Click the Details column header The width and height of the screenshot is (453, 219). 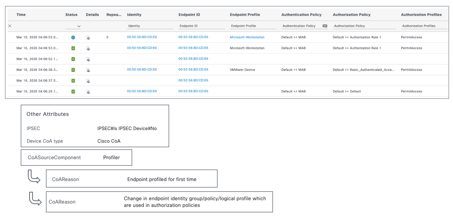(x=92, y=15)
